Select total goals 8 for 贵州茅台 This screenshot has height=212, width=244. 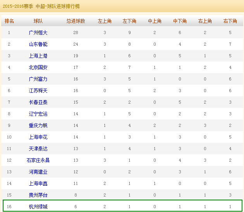coord(76,195)
